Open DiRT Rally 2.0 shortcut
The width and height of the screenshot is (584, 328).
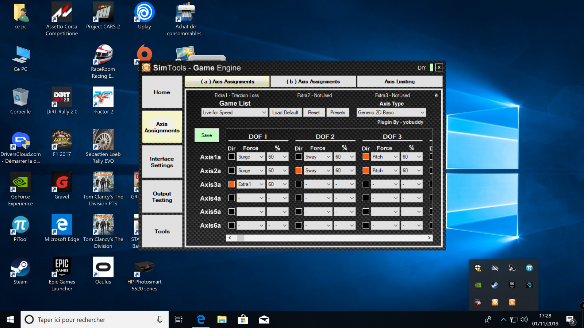(x=62, y=101)
